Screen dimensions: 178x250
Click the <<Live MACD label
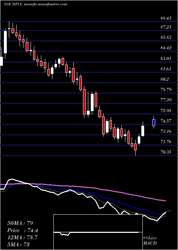(x=150, y=240)
